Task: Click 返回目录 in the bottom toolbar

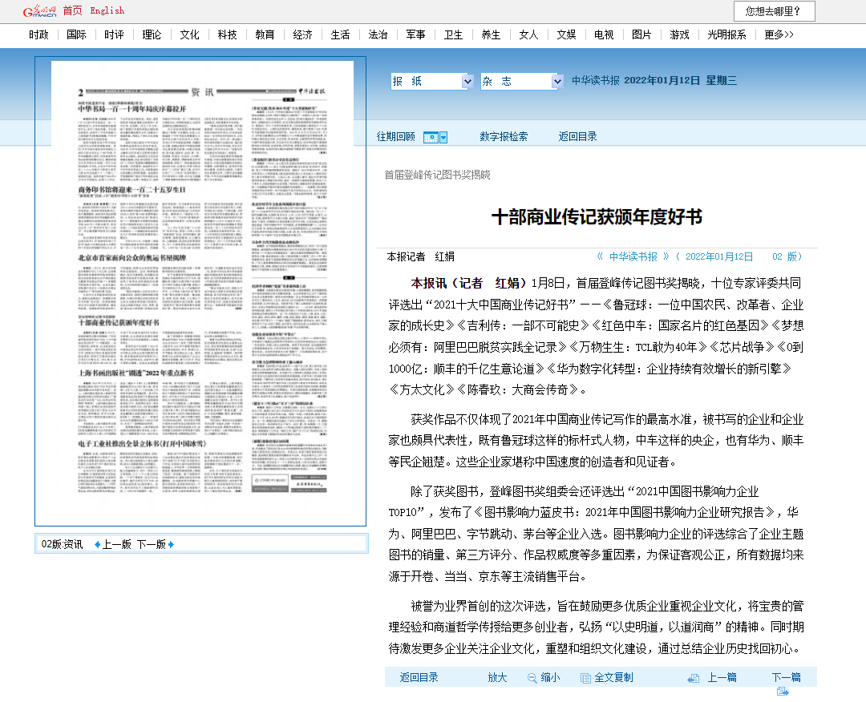Action: click(x=419, y=678)
